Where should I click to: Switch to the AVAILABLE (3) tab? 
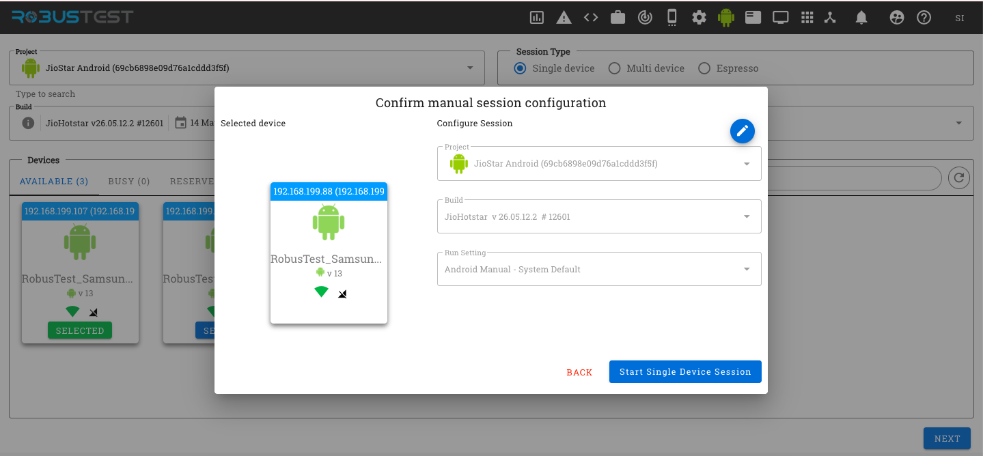[54, 182]
